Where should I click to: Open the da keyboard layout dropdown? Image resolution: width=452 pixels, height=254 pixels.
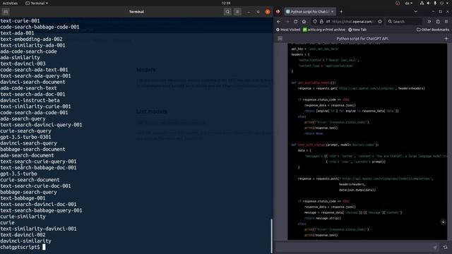coord(408,3)
